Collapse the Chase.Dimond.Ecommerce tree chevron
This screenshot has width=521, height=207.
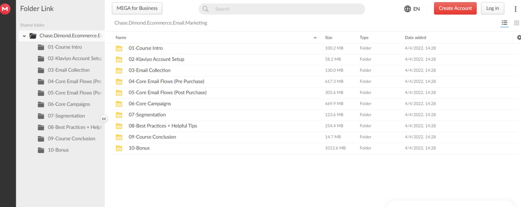pyautogui.click(x=24, y=36)
